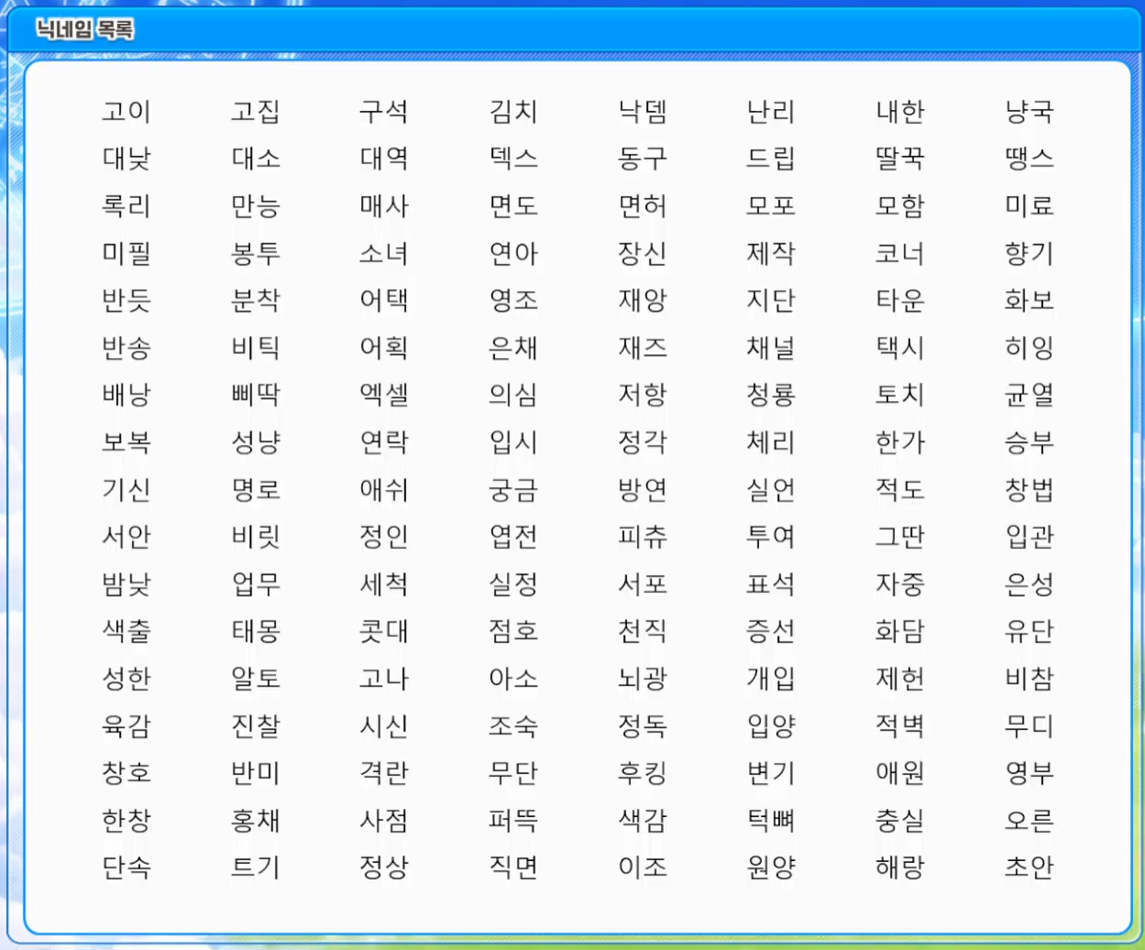Select the nickname 피츄
The width and height of the screenshot is (1145, 950).
tap(643, 537)
